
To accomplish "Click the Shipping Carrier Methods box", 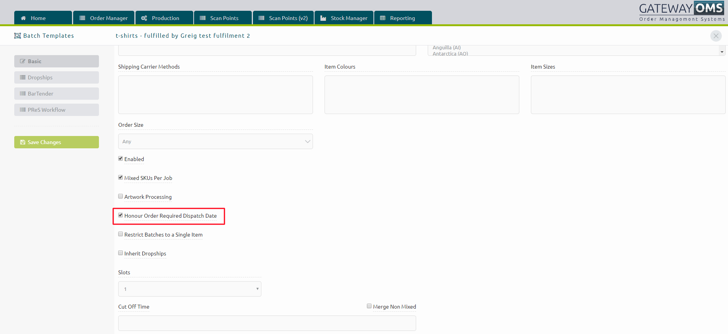I will click(x=216, y=95).
